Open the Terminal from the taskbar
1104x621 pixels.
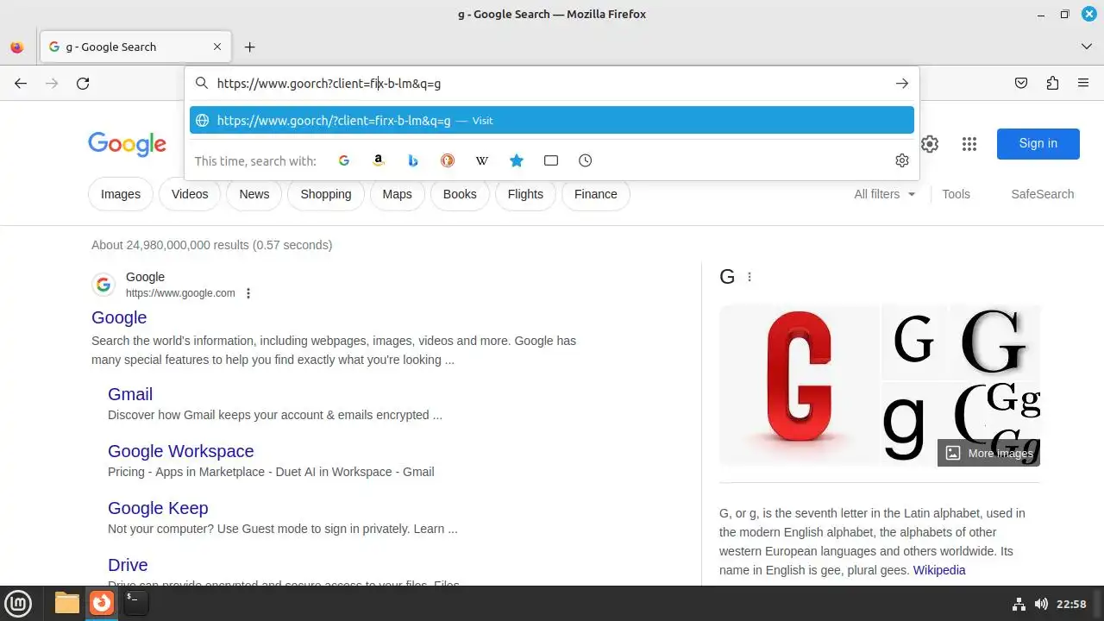[x=135, y=603]
